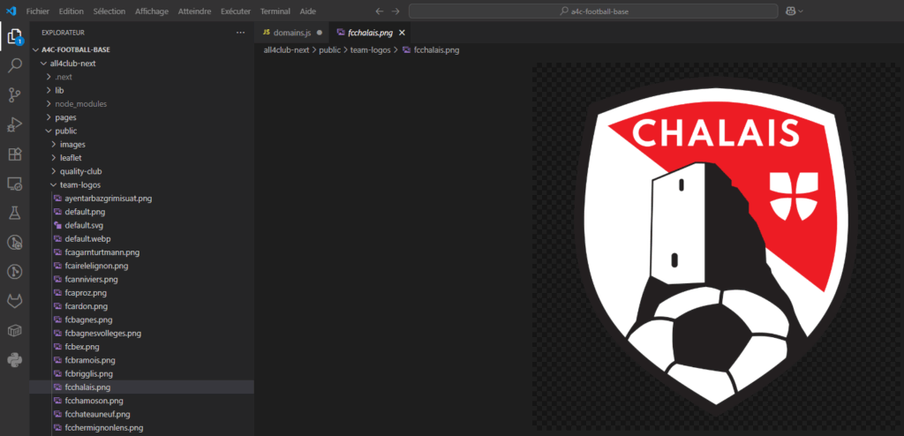Click the unsaved dot on domains.js tab
The height and width of the screenshot is (436, 904).
(320, 33)
